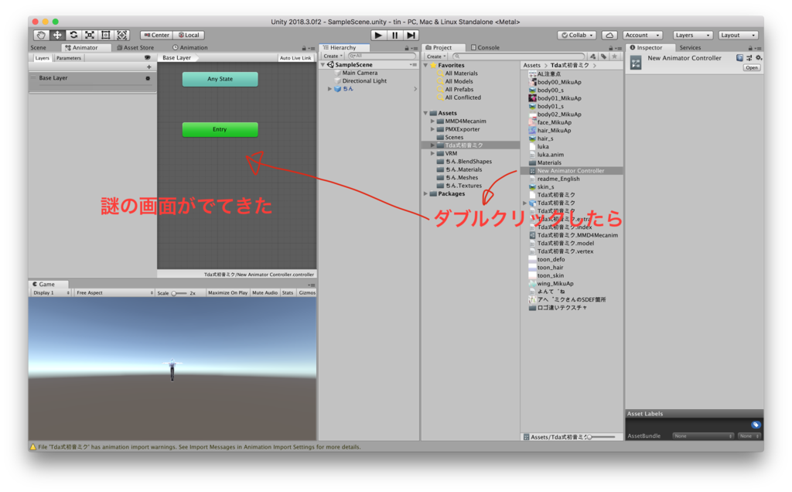Select the Hand tool
The height and width of the screenshot is (492, 792).
coord(41,35)
